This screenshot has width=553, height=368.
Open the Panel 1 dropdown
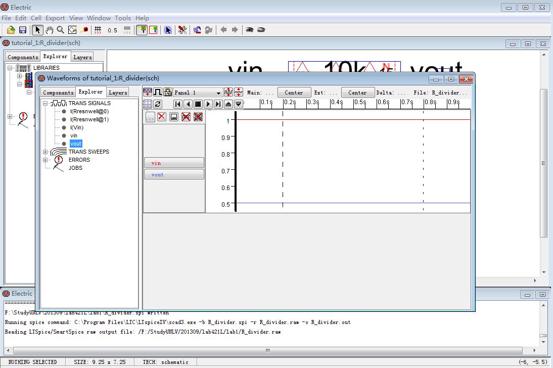[x=197, y=93]
